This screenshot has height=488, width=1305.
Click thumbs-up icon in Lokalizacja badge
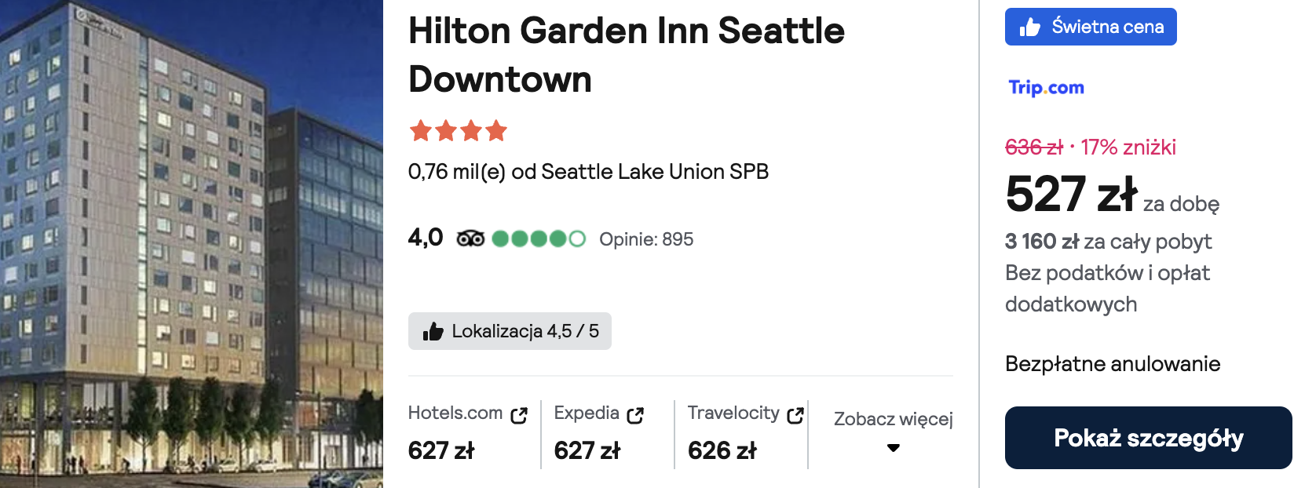click(x=433, y=332)
